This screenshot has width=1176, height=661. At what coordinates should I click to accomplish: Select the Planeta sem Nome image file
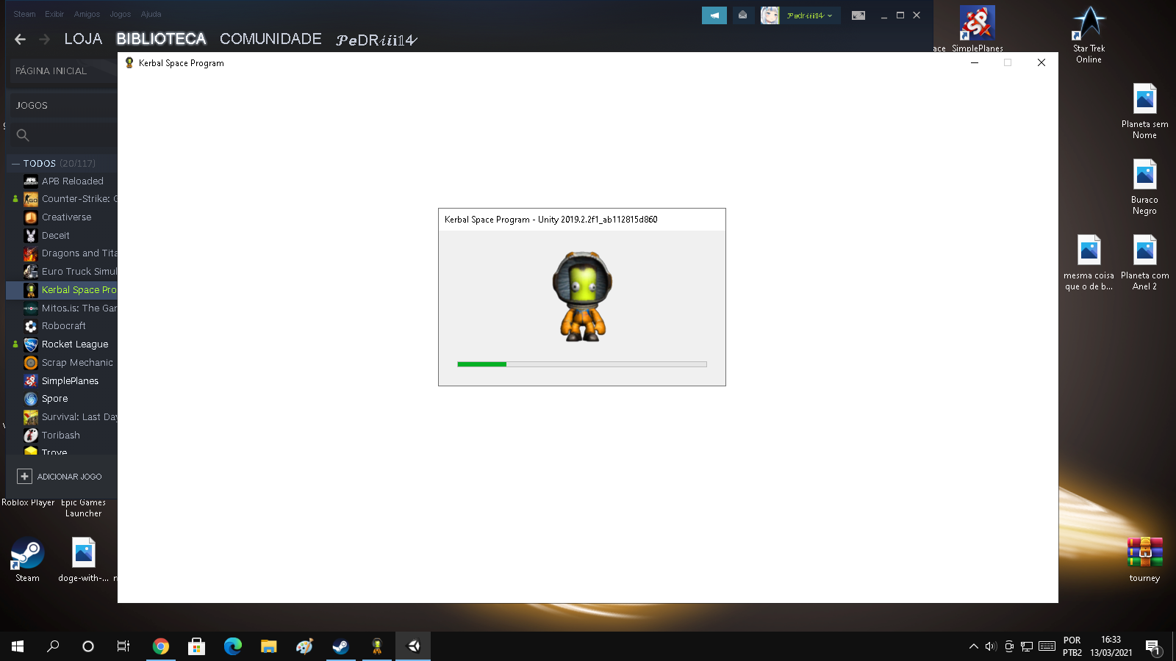click(x=1144, y=112)
